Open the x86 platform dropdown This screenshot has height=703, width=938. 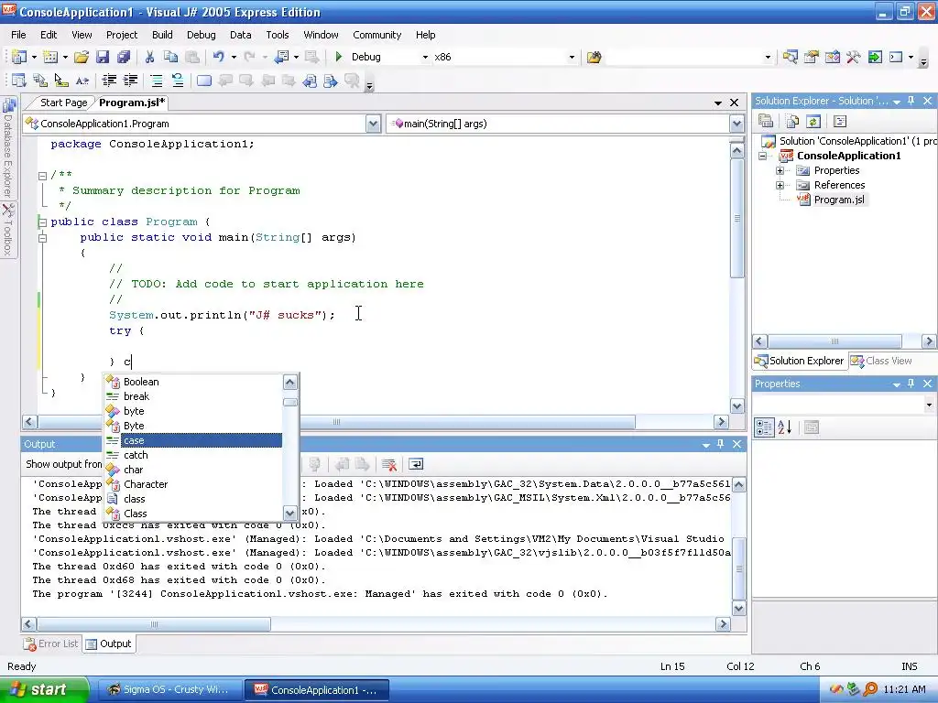click(x=572, y=58)
